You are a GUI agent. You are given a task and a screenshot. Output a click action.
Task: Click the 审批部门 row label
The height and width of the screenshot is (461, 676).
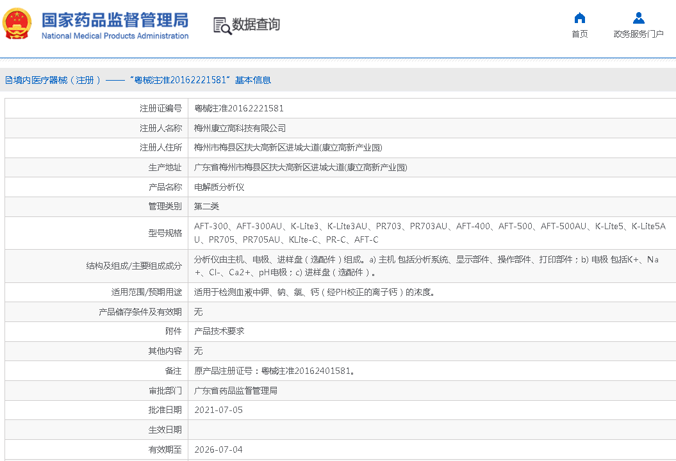(165, 391)
